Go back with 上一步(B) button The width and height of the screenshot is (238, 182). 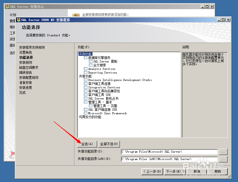pyautogui.click(x=152, y=171)
